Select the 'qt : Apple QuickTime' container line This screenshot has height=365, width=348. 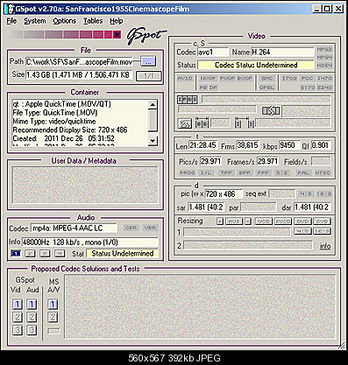point(61,104)
